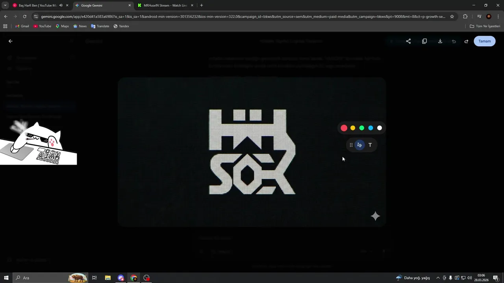Expand the Tüm Yer İşaretleri folder

click(485, 26)
